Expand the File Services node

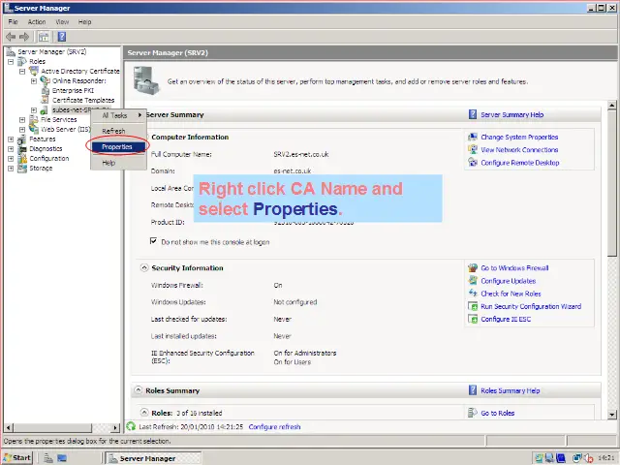coord(22,120)
